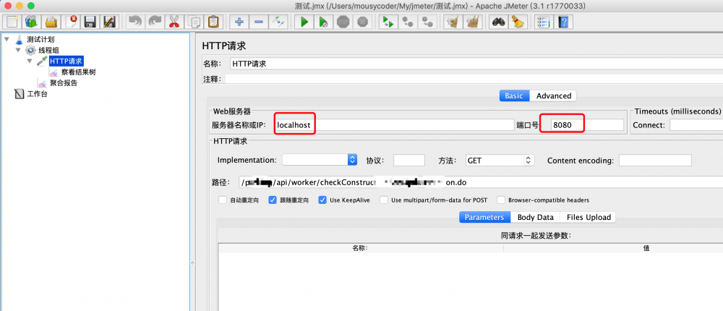Start test with no pauses icon
723x311 pixels.
pos(323,22)
